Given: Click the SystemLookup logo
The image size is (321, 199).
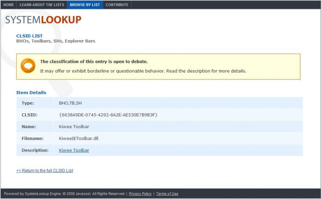Looking at the screenshot, I should pos(43,20).
